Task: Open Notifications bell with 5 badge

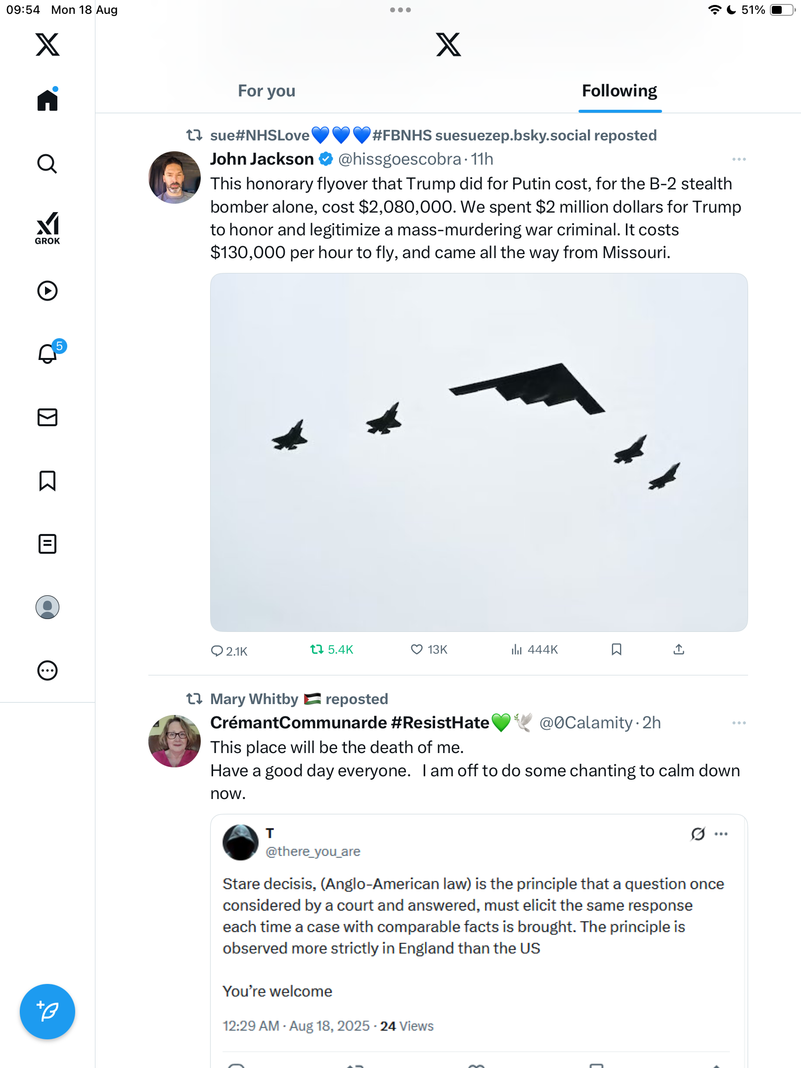Action: coord(48,354)
